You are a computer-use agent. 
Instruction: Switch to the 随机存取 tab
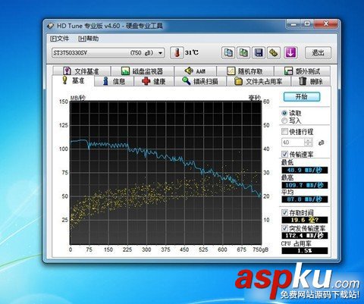pyautogui.click(x=245, y=71)
